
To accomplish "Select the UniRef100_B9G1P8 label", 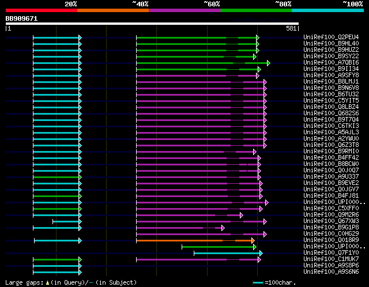I will [331, 228].
